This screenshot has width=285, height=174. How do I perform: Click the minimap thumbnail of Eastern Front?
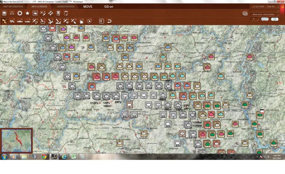(x=16, y=140)
